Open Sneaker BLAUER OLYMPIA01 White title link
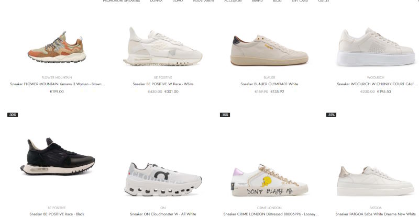The height and width of the screenshot is (217, 419). point(269,84)
